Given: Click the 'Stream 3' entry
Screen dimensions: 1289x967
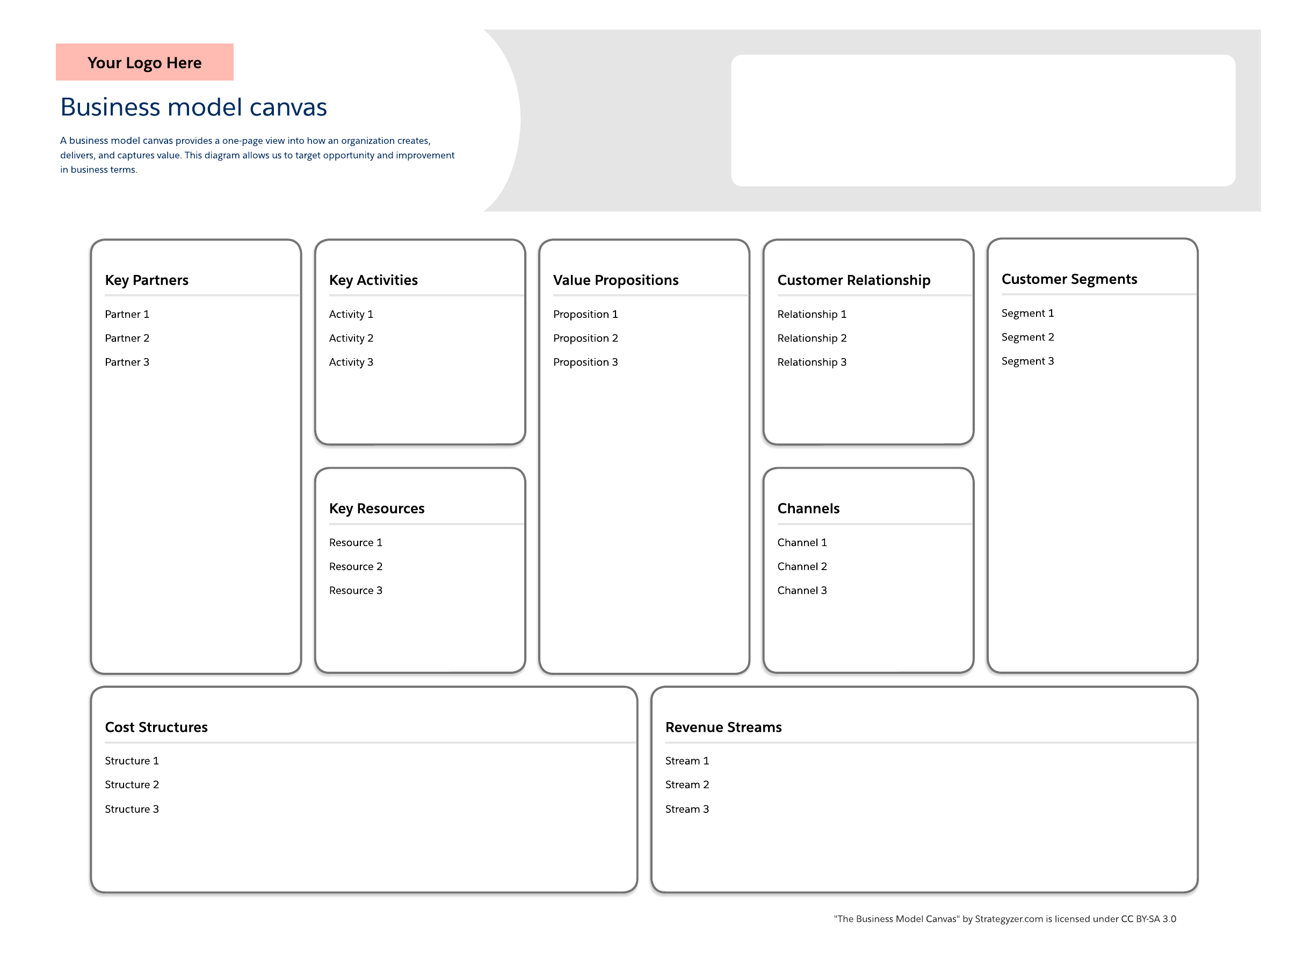Looking at the screenshot, I should pos(687,809).
